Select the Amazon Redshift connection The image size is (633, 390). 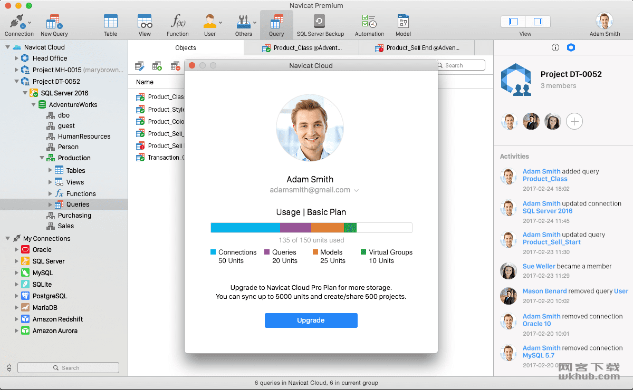57,319
